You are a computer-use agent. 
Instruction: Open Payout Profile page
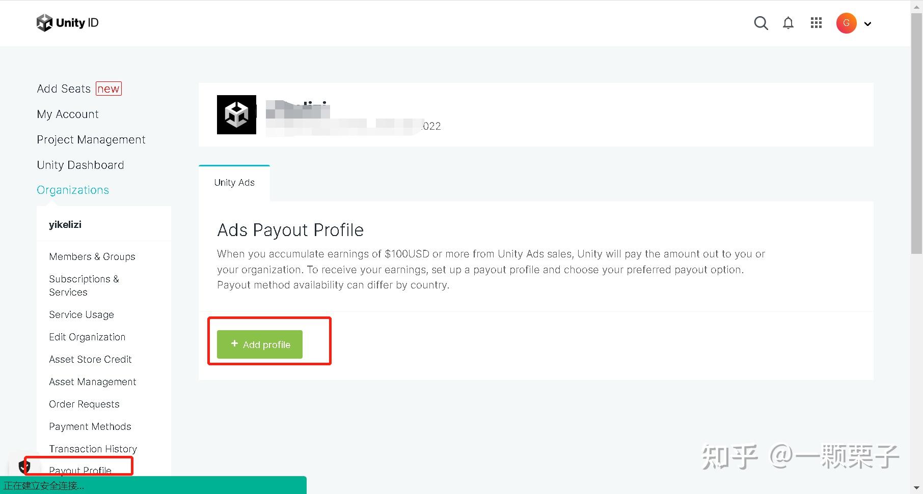coord(80,470)
